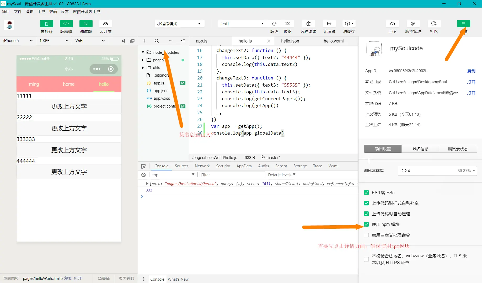Image resolution: width=482 pixels, height=283 pixels.
Task: Open the Default levels dropdown
Action: [x=282, y=175]
